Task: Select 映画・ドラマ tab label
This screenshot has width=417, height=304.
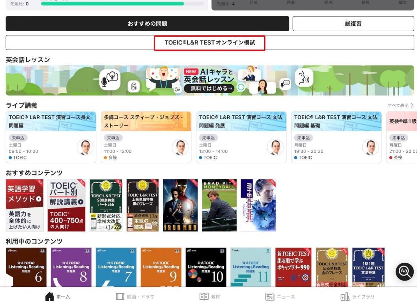Action: pos(140,297)
